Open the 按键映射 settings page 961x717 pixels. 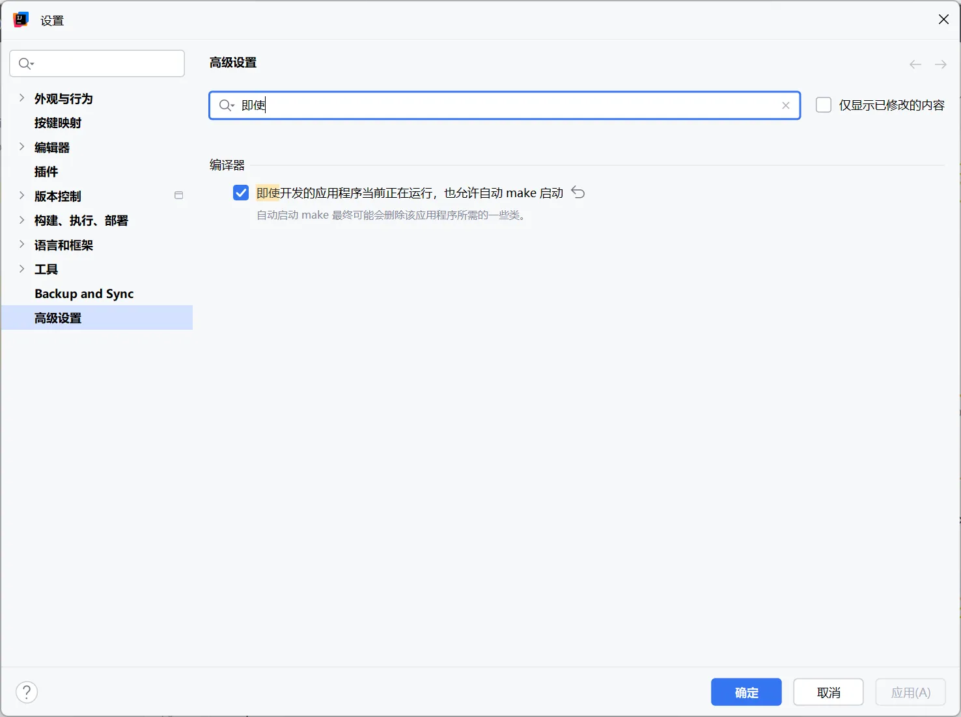58,123
